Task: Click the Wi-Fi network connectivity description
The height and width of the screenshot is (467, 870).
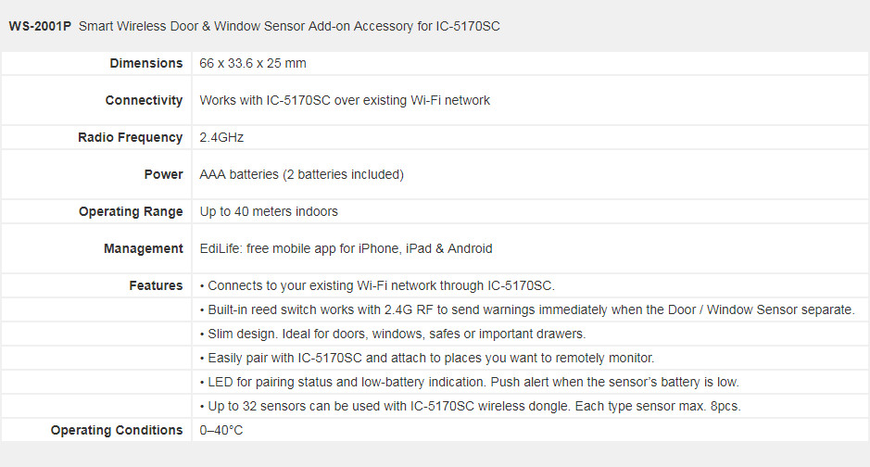Action: coord(345,100)
